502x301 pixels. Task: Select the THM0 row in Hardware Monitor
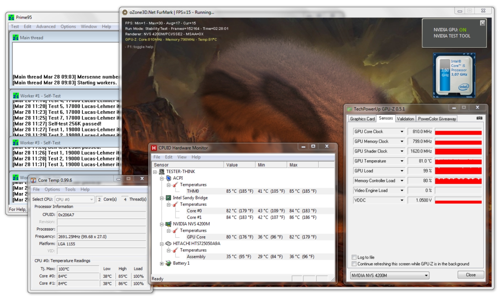point(243,191)
